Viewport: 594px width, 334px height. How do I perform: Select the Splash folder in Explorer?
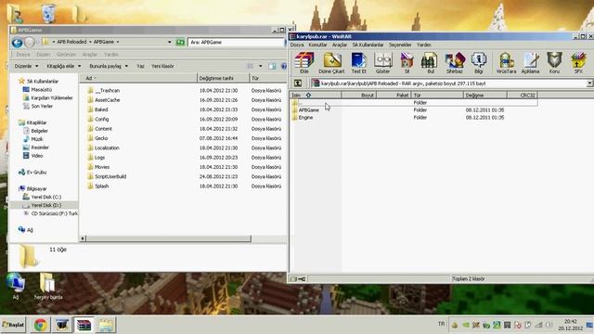[101, 186]
